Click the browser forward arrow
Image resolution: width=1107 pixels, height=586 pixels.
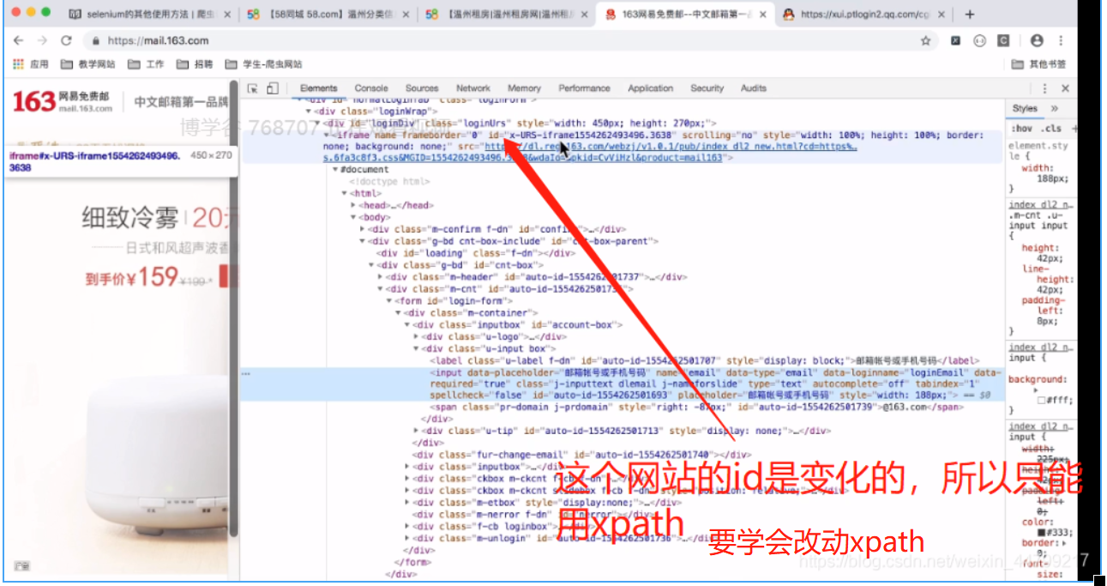click(x=42, y=40)
